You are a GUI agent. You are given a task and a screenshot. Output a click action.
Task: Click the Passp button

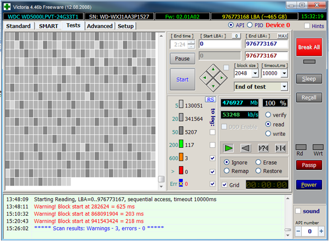click(x=309, y=165)
